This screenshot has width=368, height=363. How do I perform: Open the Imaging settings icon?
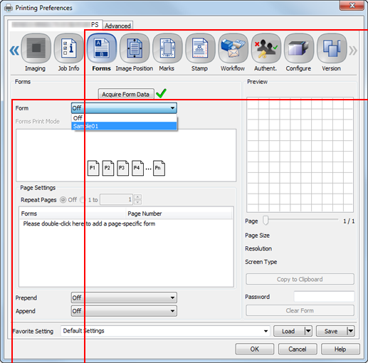36,48
